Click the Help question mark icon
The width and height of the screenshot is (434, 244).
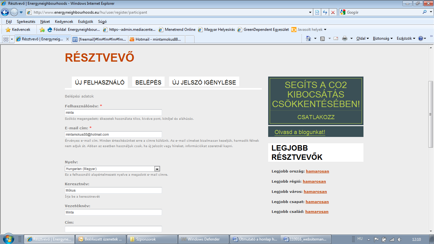click(x=421, y=38)
